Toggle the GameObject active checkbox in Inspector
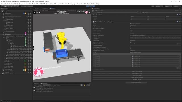The height and width of the screenshot is (102, 182). pyautogui.click(x=96, y=11)
